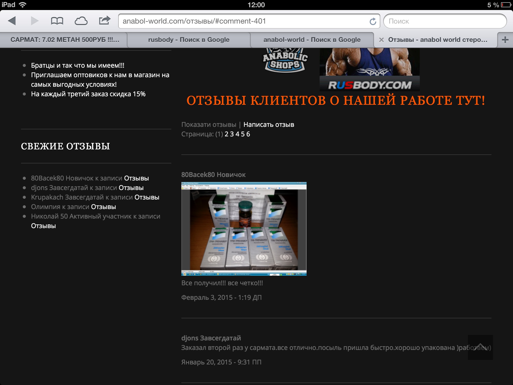Open the bookmarks book icon

57,21
